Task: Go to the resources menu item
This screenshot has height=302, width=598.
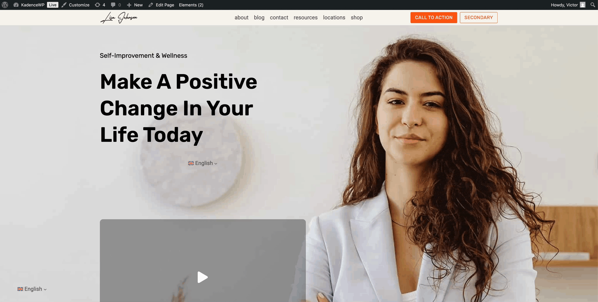Action: pyautogui.click(x=305, y=17)
